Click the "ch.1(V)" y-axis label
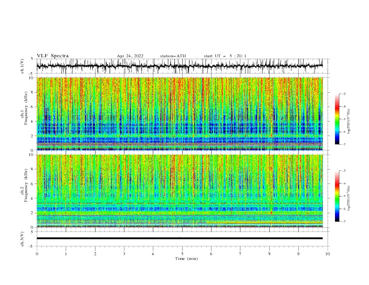 point(22,66)
